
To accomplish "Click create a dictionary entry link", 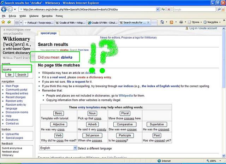I will click(94, 77).
